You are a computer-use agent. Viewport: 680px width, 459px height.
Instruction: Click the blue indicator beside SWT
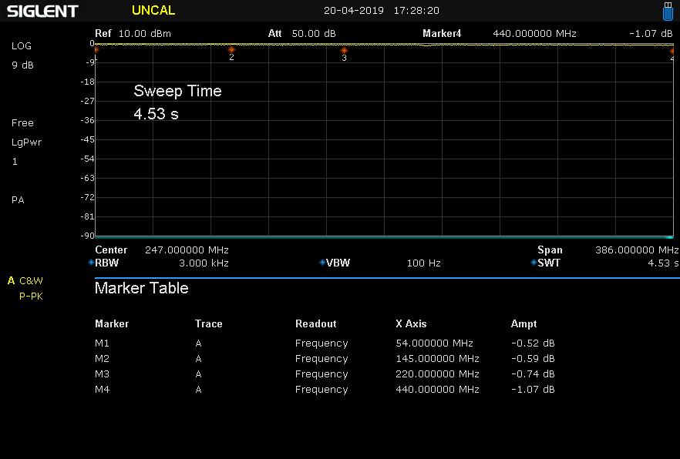[x=534, y=263]
